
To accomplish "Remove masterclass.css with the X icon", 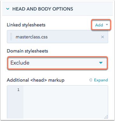I will pyautogui.click(x=103, y=37).
